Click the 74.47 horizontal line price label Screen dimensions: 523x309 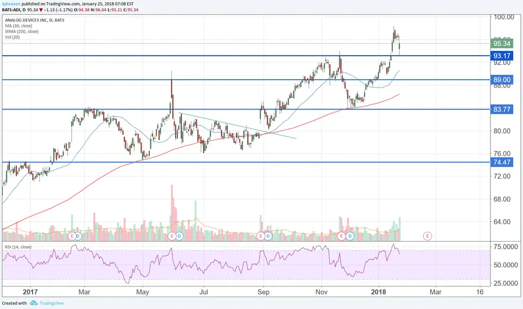coord(501,162)
